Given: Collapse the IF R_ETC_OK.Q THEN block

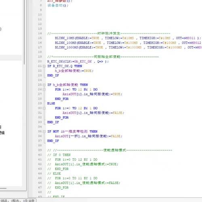Looking at the screenshot, I should tap(44, 66).
